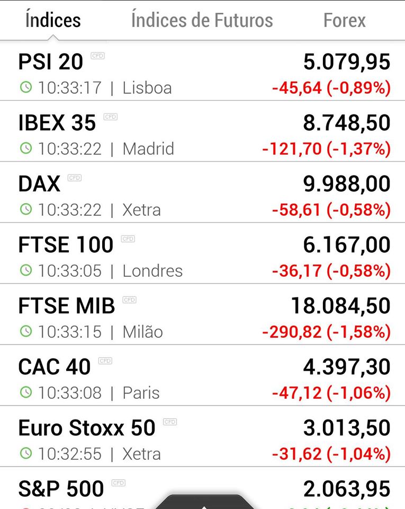405x509 pixels.
Task: Tap the CFD badge beside DAX
Action: tap(75, 178)
